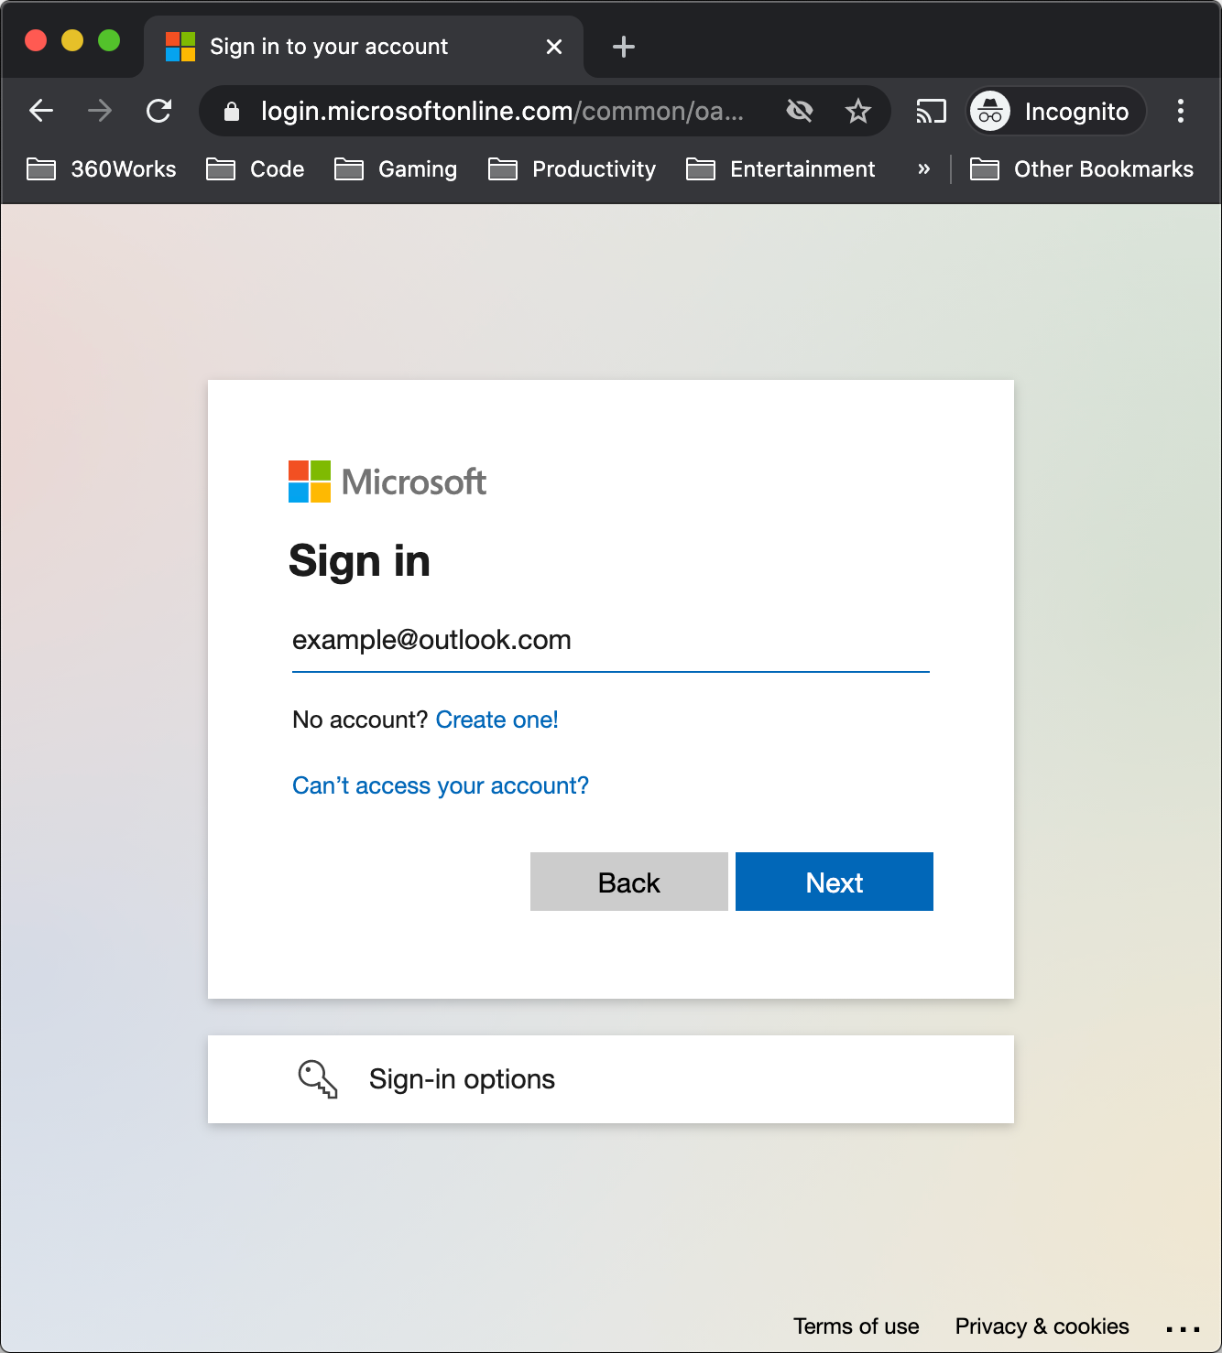
Task: Close the Sign in to your account tab
Action: [x=554, y=47]
